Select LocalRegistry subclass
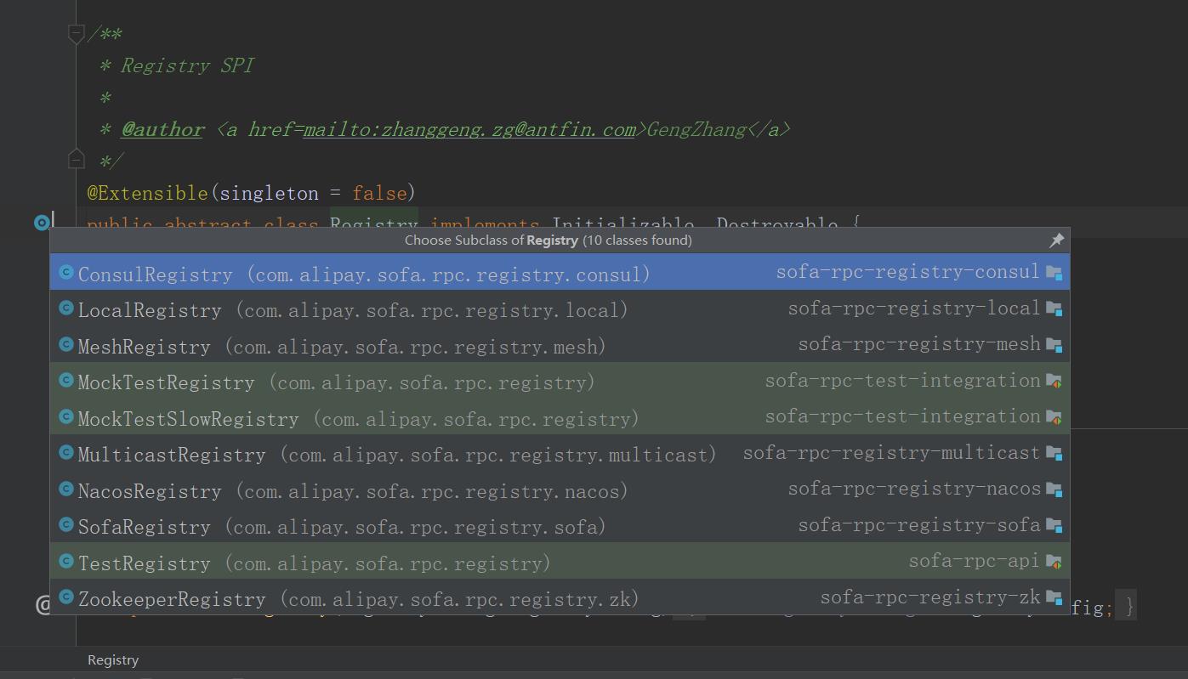Viewport: 1188px width, 679px height. point(560,308)
